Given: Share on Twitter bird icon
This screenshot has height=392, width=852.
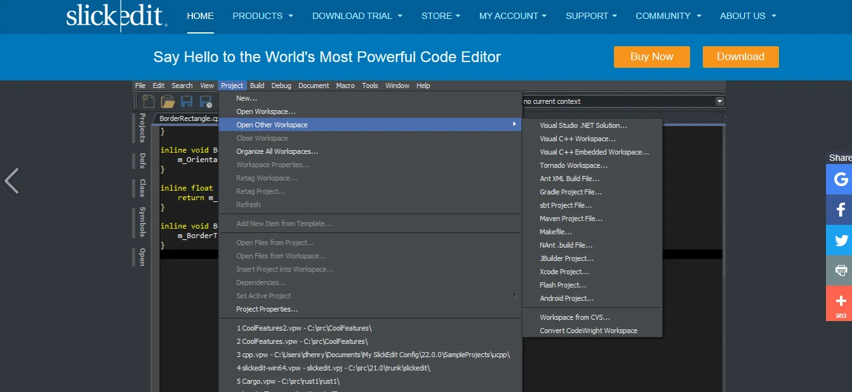Looking at the screenshot, I should tap(839, 240).
